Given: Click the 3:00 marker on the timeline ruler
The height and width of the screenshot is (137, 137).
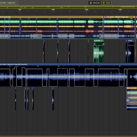Looking at the screenshot, I should coord(87,10).
